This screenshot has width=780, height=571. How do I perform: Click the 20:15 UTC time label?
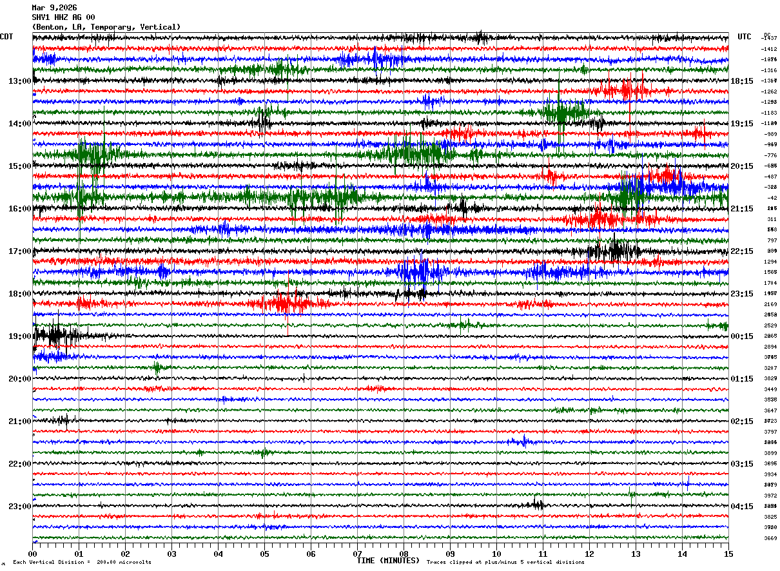click(742, 166)
